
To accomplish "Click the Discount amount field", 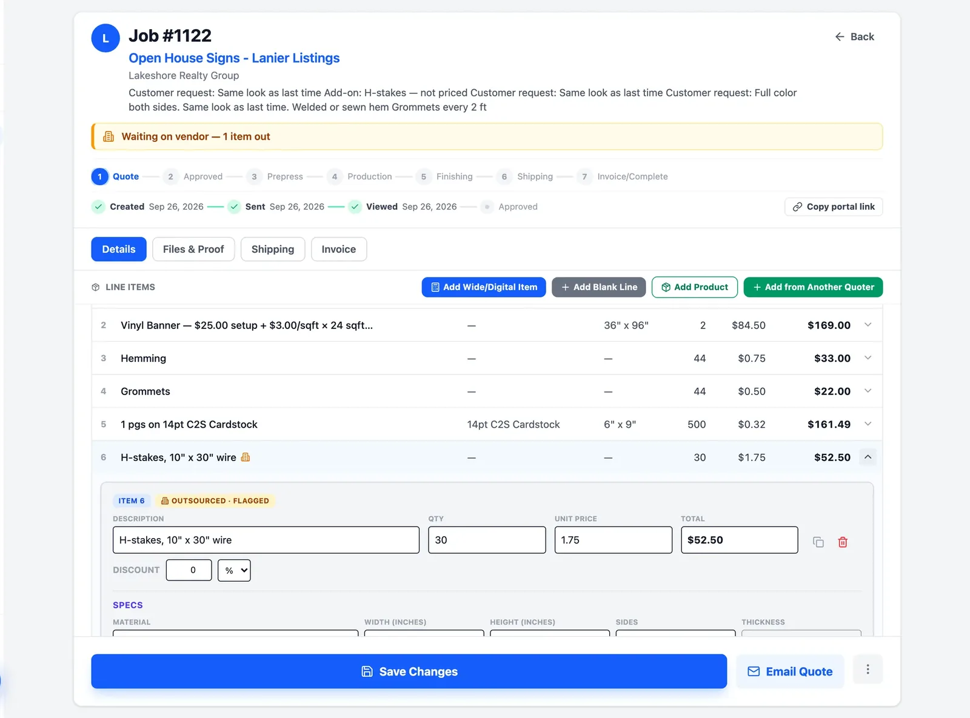I will [x=189, y=570].
